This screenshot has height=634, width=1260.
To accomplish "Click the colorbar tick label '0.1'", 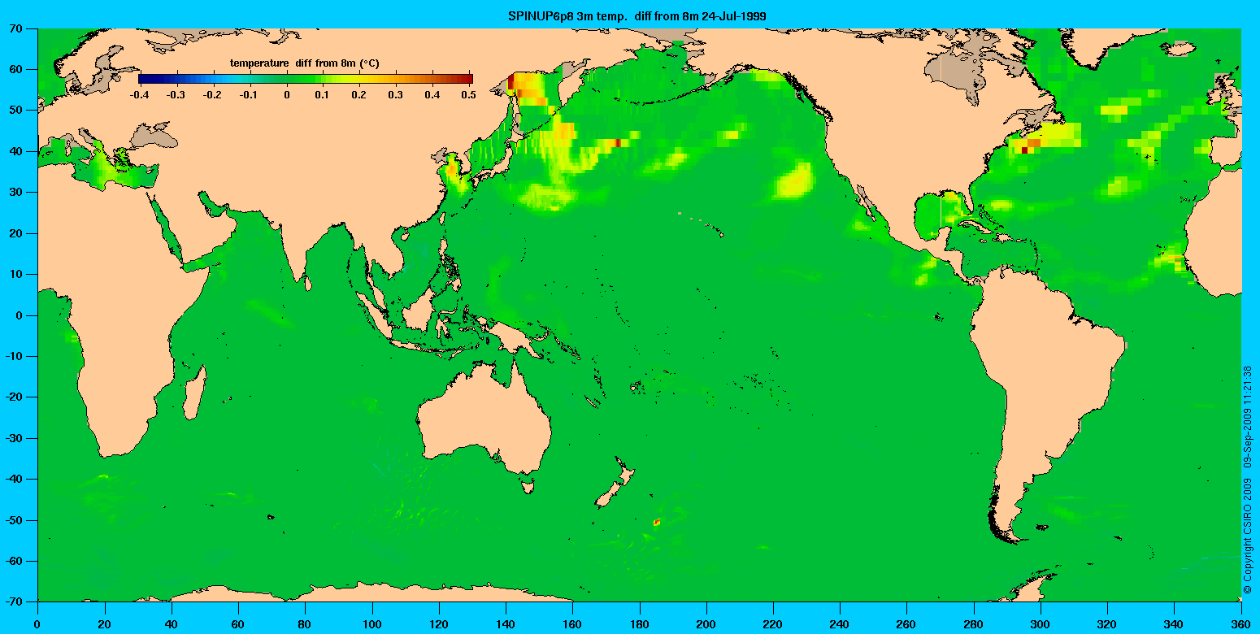I will (324, 94).
